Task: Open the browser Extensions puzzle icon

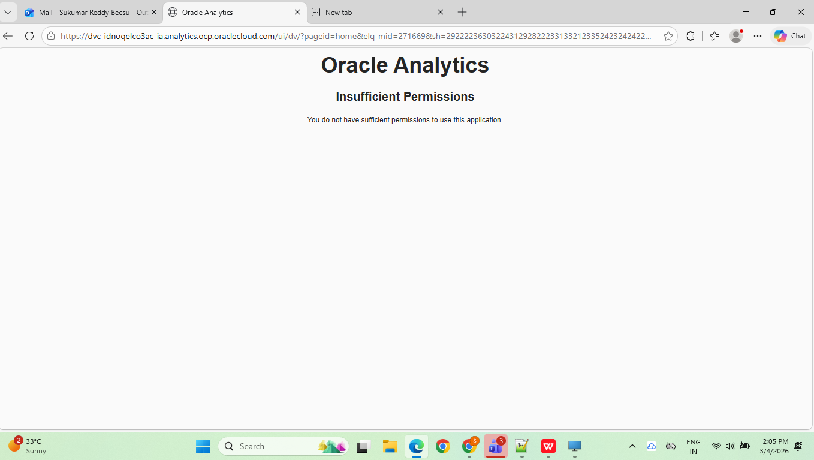Action: 690,36
